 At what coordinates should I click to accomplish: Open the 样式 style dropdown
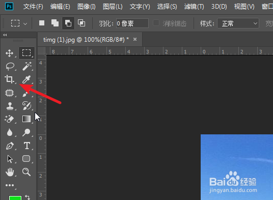tap(238, 23)
